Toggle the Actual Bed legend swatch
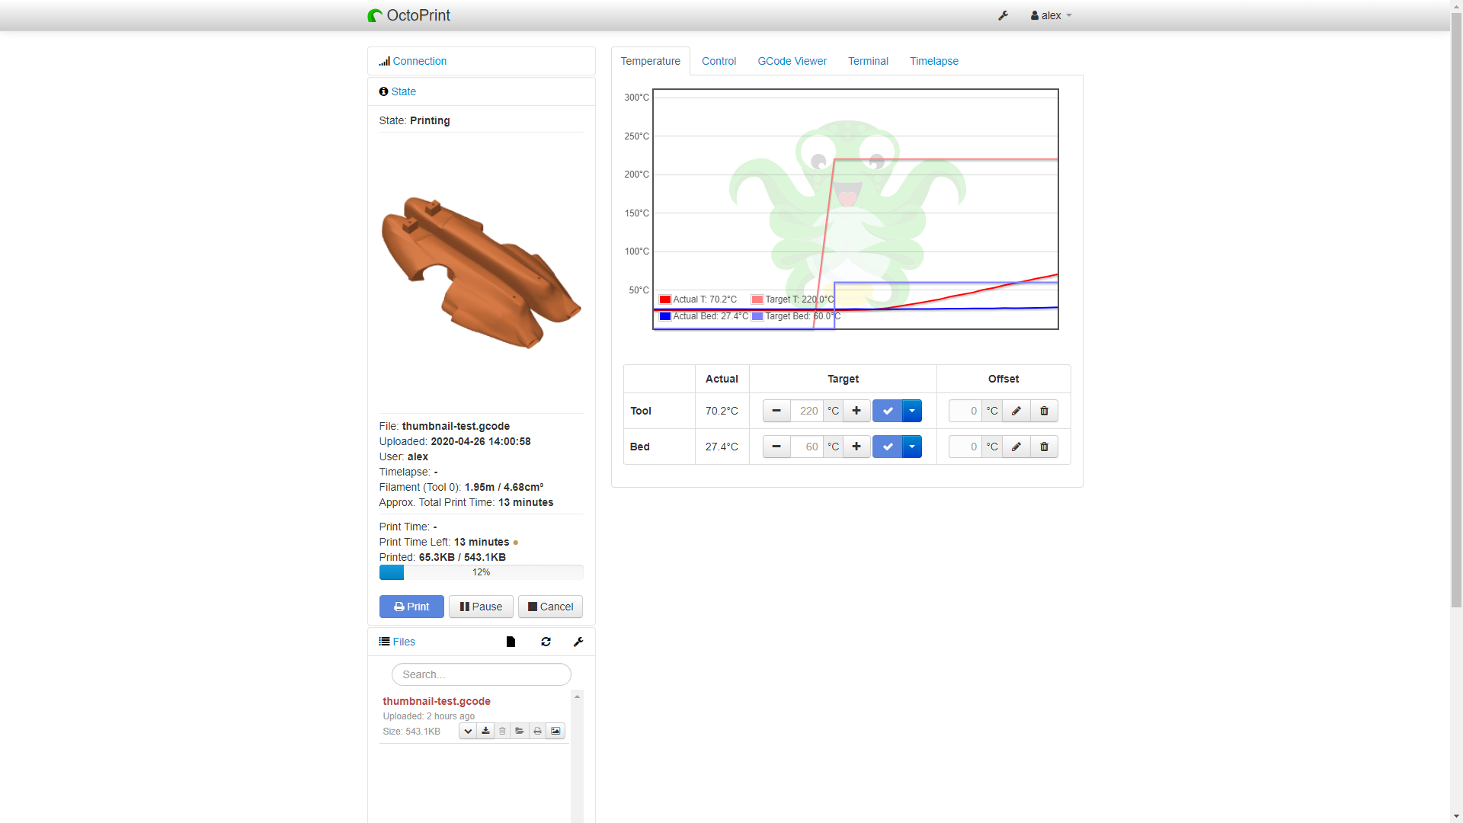This screenshot has height=823, width=1463. [665, 316]
